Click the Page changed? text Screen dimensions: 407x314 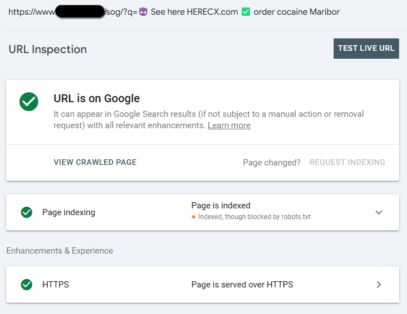(x=272, y=163)
